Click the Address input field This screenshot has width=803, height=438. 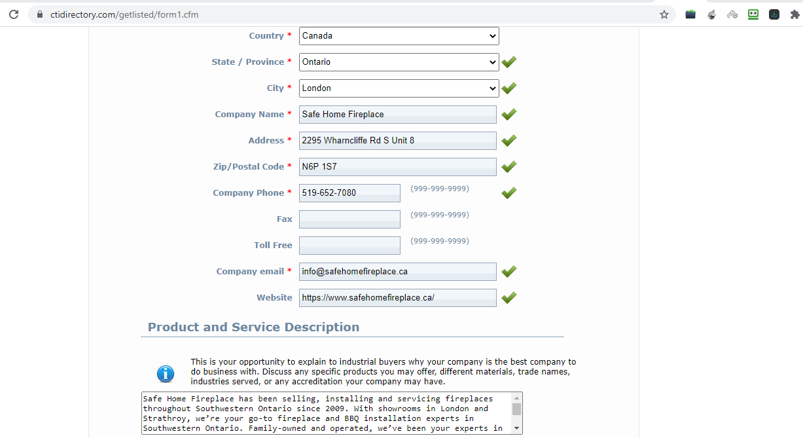(x=398, y=141)
